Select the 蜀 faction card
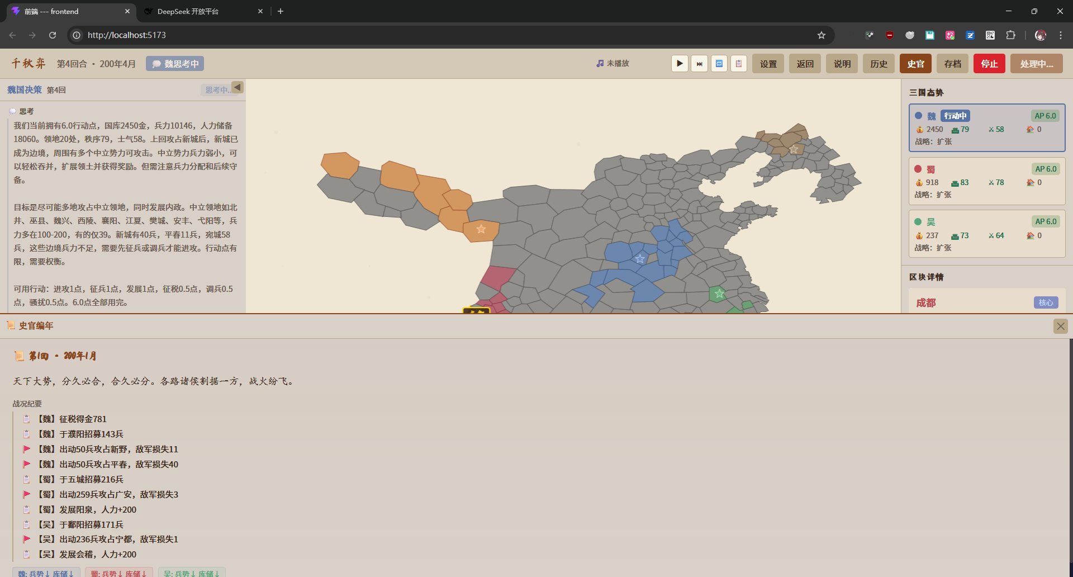The height and width of the screenshot is (577, 1073). pyautogui.click(x=987, y=181)
